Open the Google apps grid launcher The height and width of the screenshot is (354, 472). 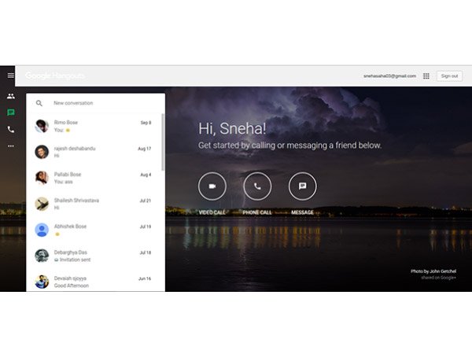[x=426, y=76]
